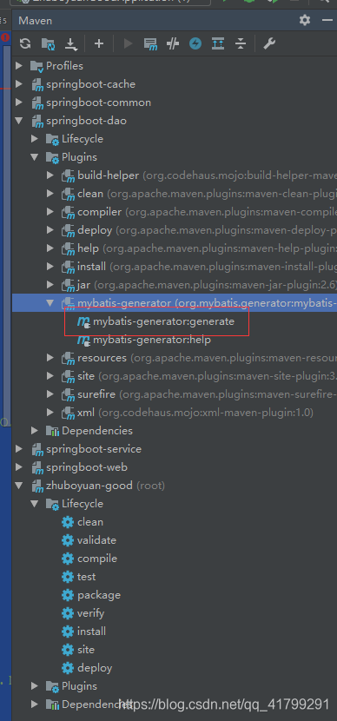Select install lifecycle phase under zhuboyuan-good

[91, 632]
